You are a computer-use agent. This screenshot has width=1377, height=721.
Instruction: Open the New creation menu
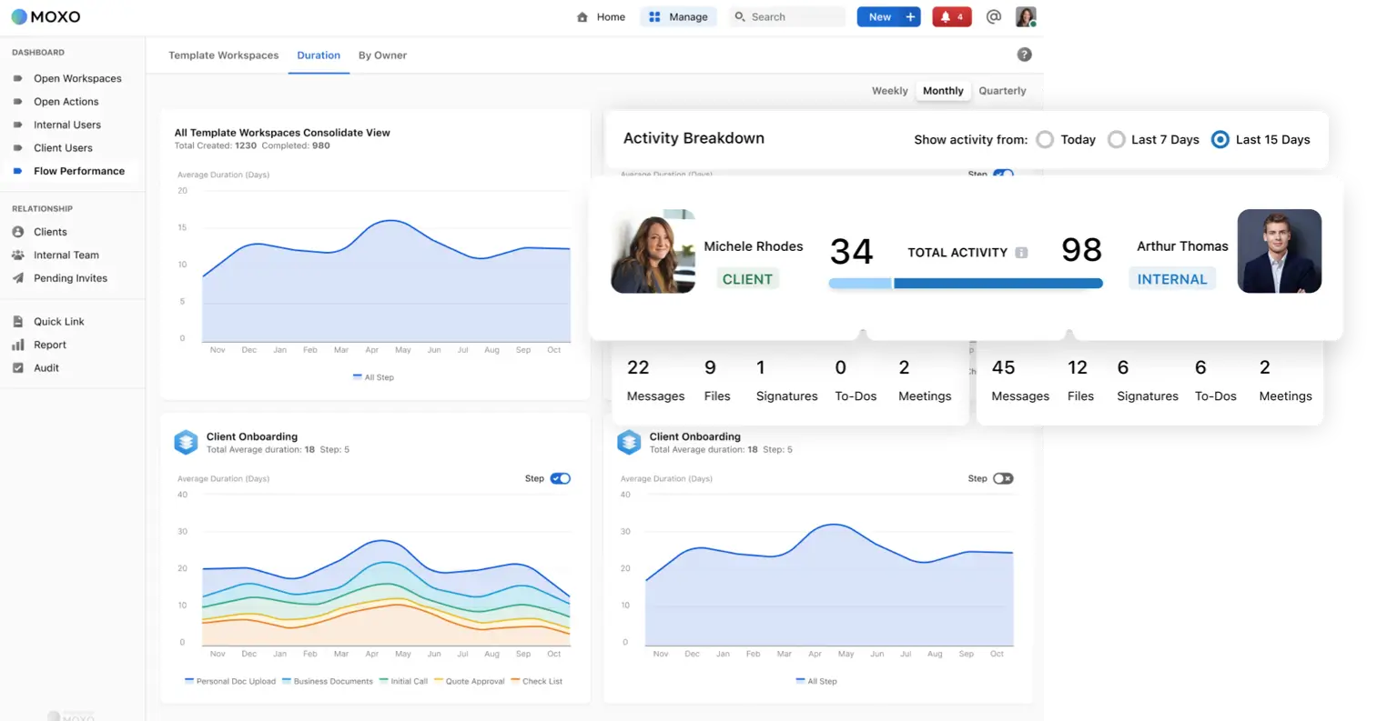click(888, 16)
